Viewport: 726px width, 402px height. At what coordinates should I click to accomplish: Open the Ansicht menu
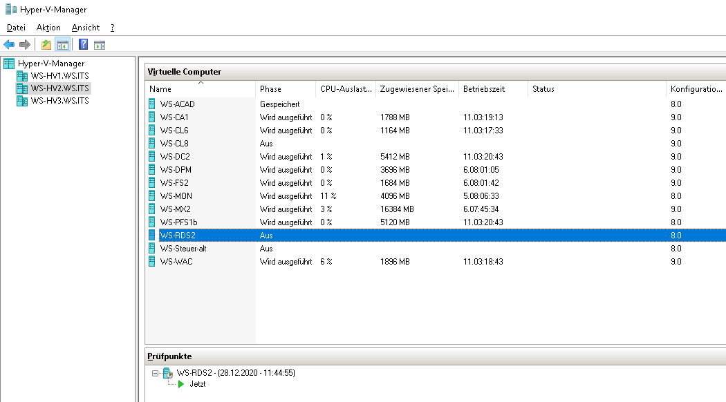pyautogui.click(x=86, y=28)
